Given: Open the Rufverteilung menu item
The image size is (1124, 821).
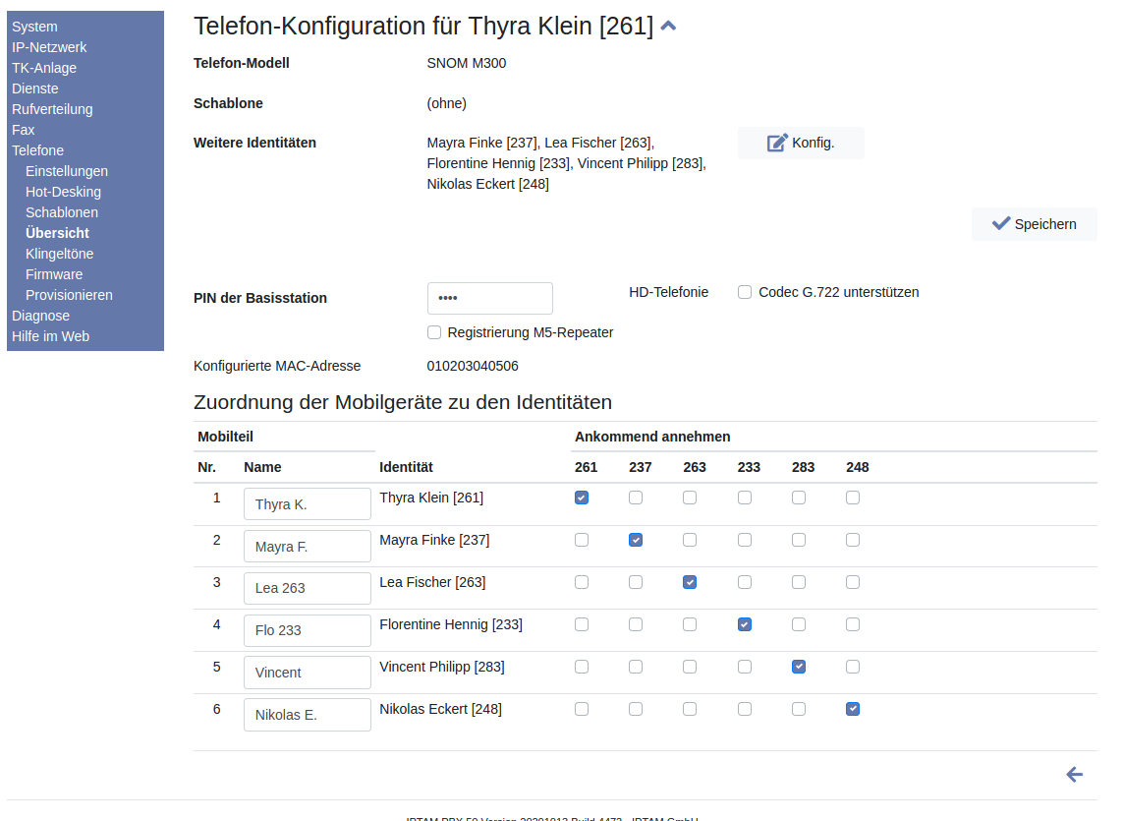Looking at the screenshot, I should [52, 109].
